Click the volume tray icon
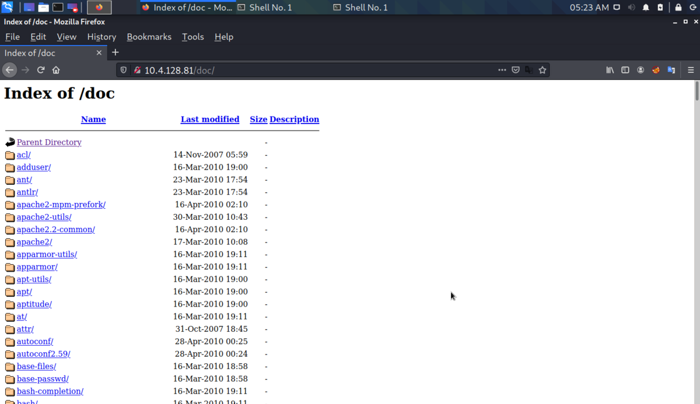The image size is (700, 404). point(631,8)
